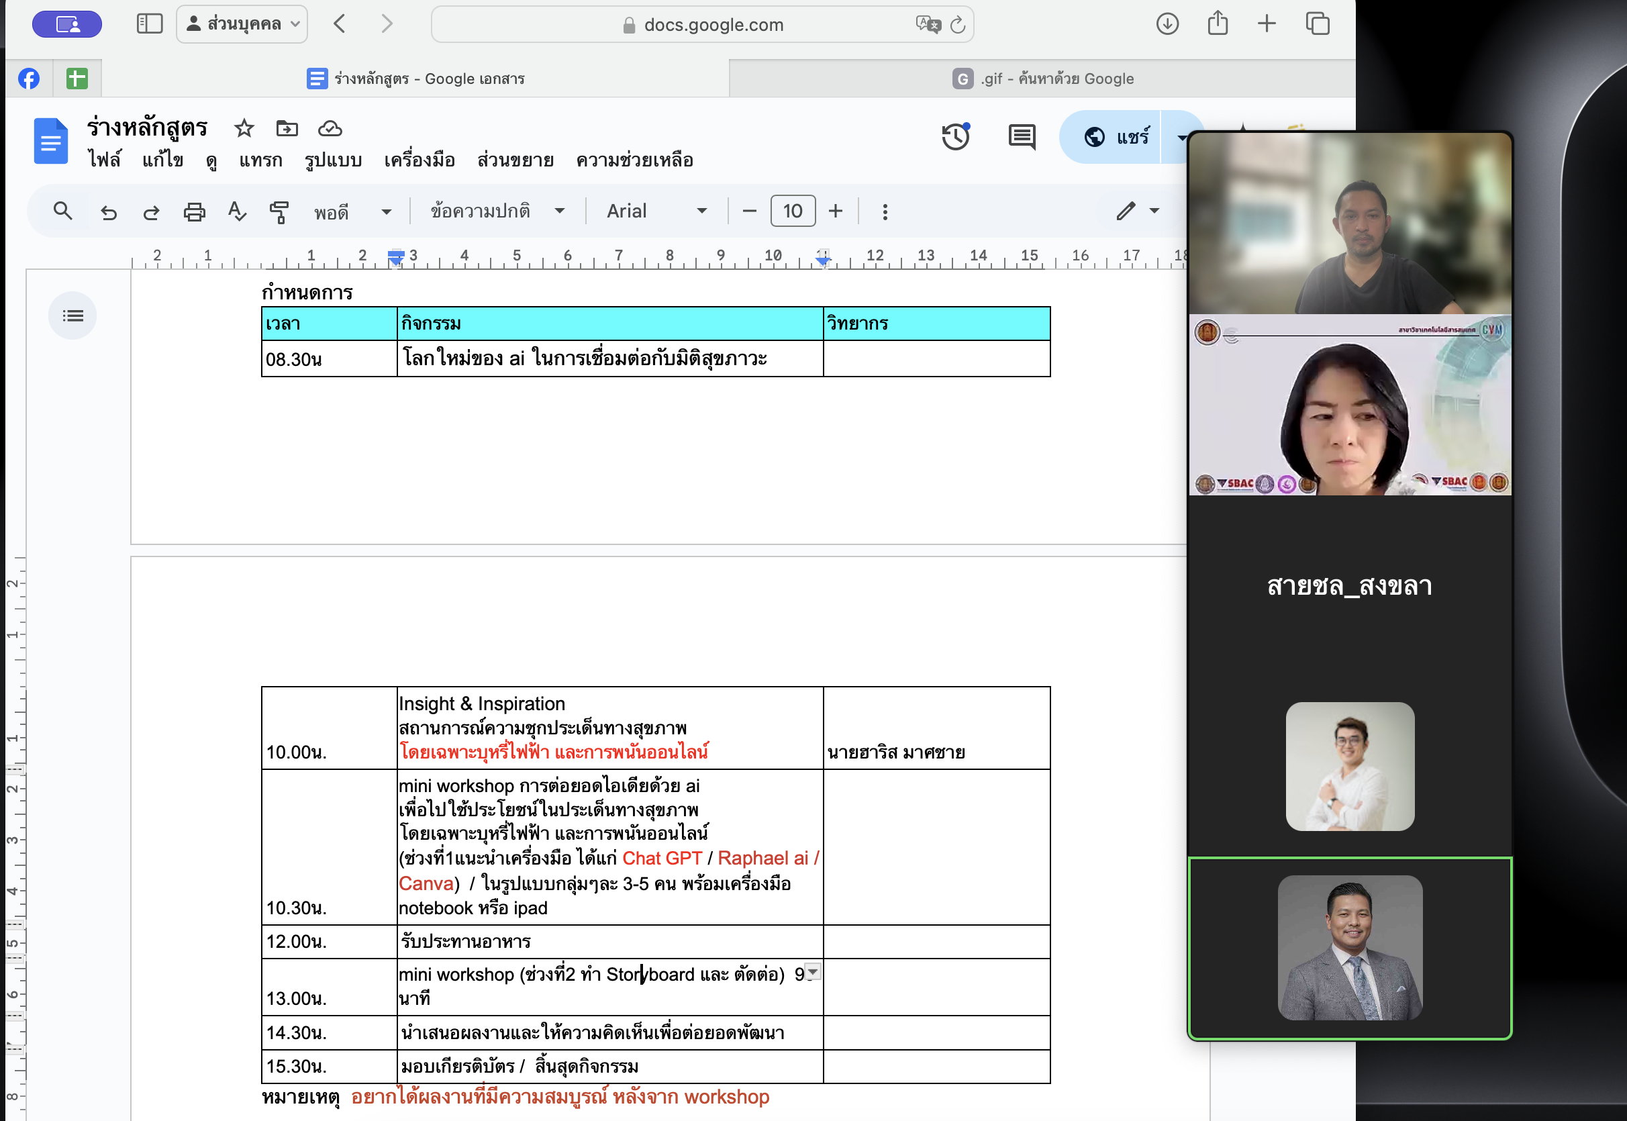The height and width of the screenshot is (1121, 1627).
Task: Star the ร่างหลักสูตร document
Action: tap(244, 128)
